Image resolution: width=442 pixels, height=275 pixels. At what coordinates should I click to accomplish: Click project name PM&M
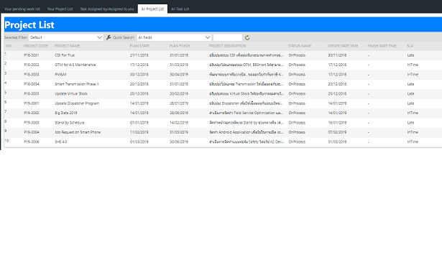60,75
